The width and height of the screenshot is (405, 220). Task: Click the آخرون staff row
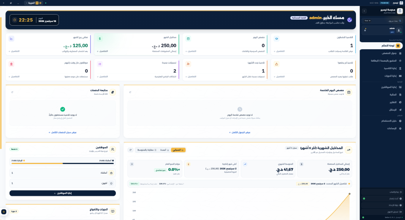click(x=62, y=183)
